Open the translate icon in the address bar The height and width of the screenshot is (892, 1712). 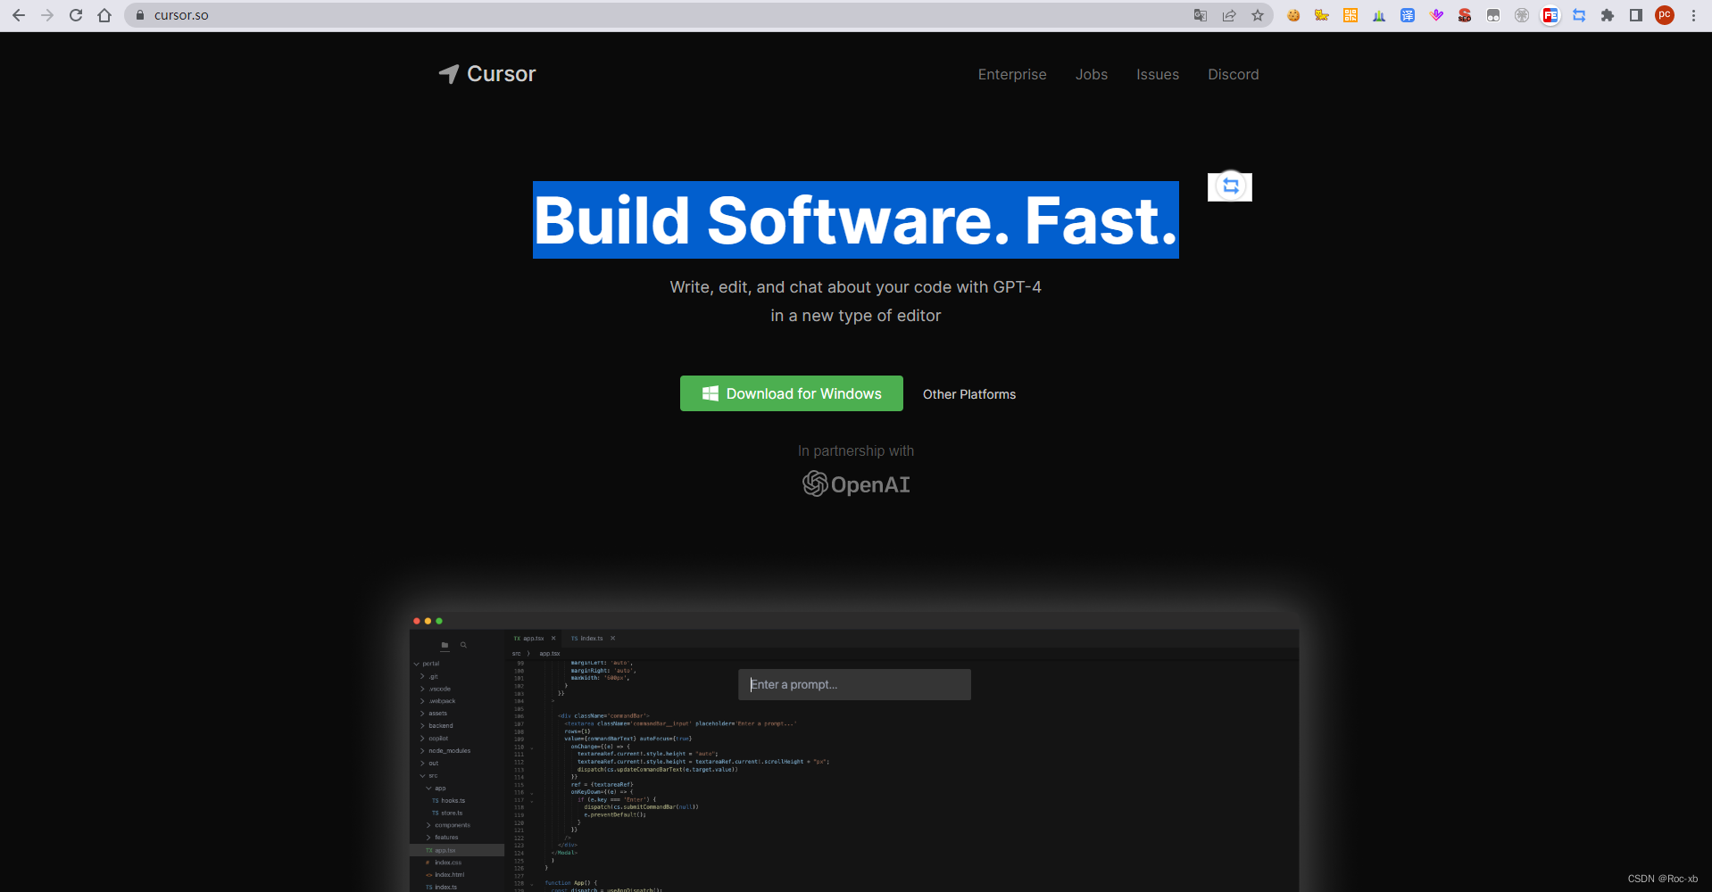coord(1201,15)
